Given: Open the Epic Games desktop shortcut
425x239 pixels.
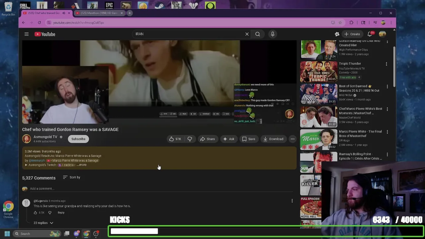Looking at the screenshot, I should click(109, 5).
